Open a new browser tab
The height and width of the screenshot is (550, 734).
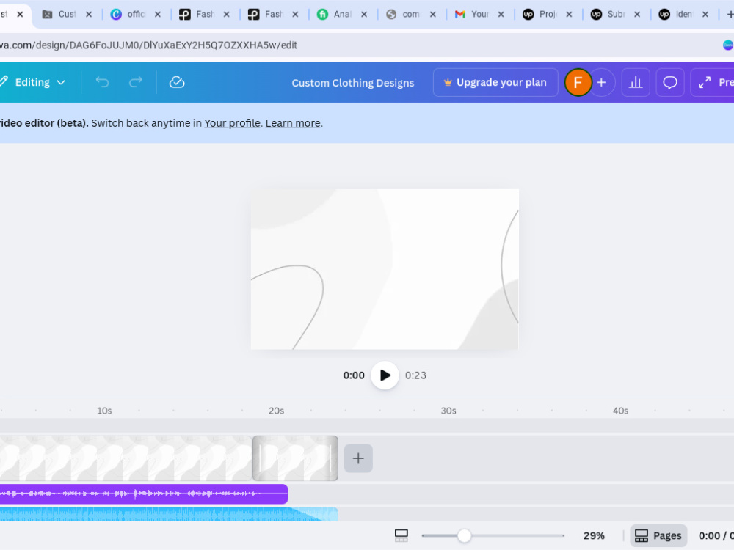[730, 15]
